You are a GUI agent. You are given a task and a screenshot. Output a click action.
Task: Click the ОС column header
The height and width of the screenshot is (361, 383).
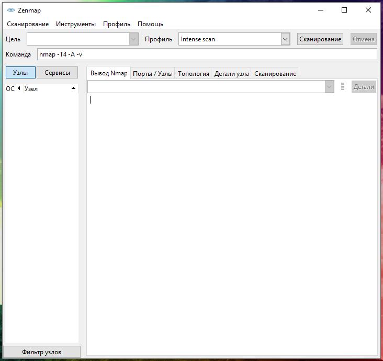(x=10, y=89)
